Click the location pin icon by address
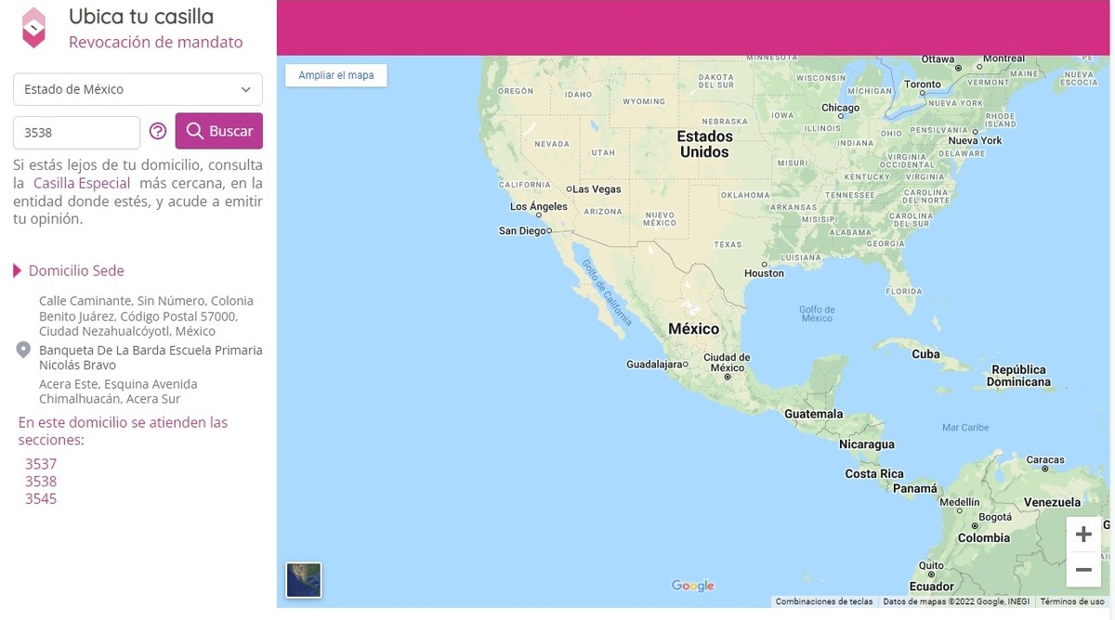This screenshot has height=620, width=1115. (x=24, y=350)
